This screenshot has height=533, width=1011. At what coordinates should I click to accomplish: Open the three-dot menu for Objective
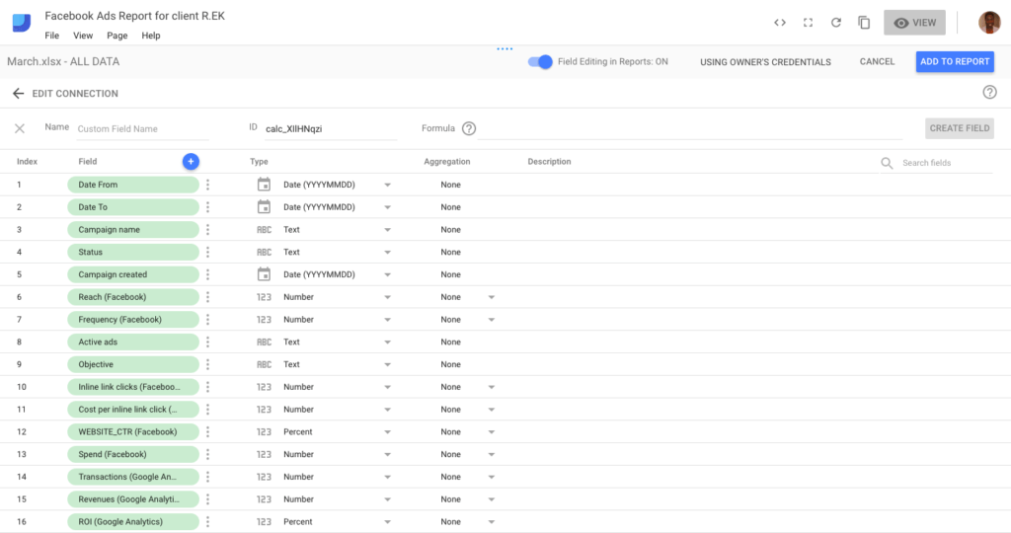[207, 365]
